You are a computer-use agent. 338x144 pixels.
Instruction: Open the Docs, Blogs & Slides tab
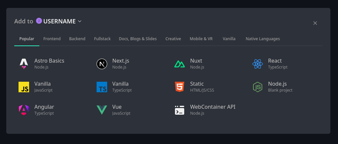click(138, 39)
